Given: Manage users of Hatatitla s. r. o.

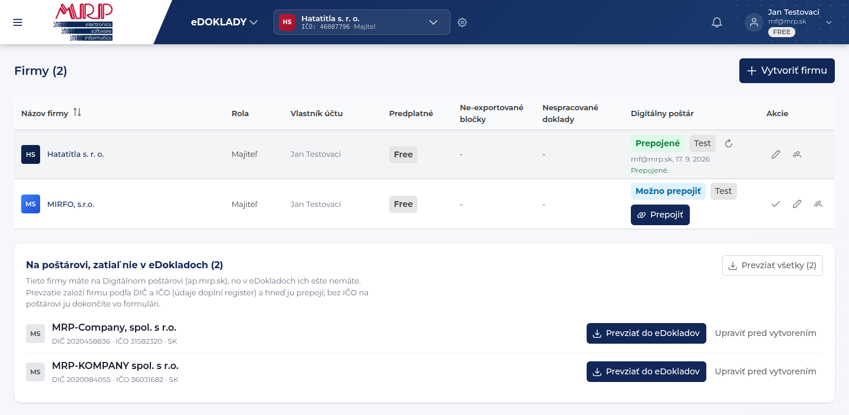Looking at the screenshot, I should coord(797,154).
